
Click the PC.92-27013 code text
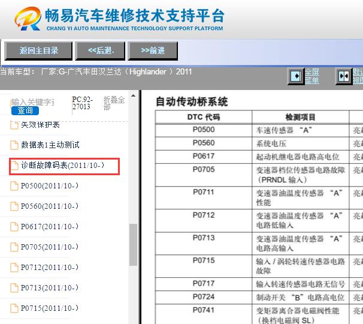pos(83,103)
